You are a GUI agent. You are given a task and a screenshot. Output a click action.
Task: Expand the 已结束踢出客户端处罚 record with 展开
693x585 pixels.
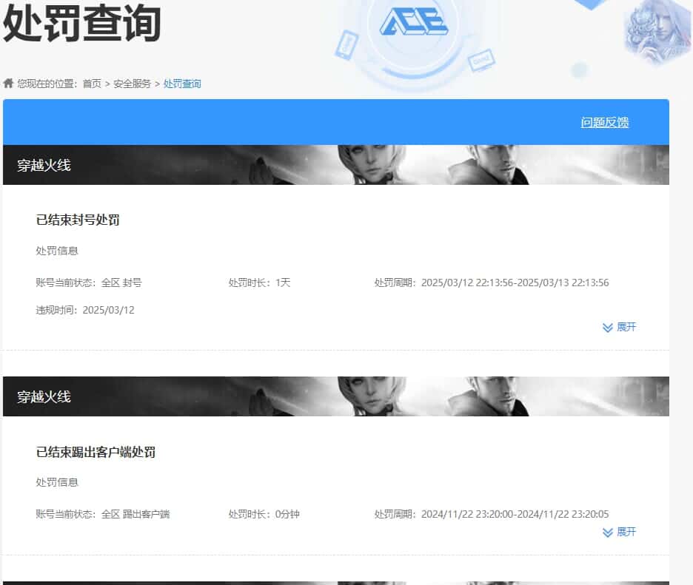pos(619,532)
